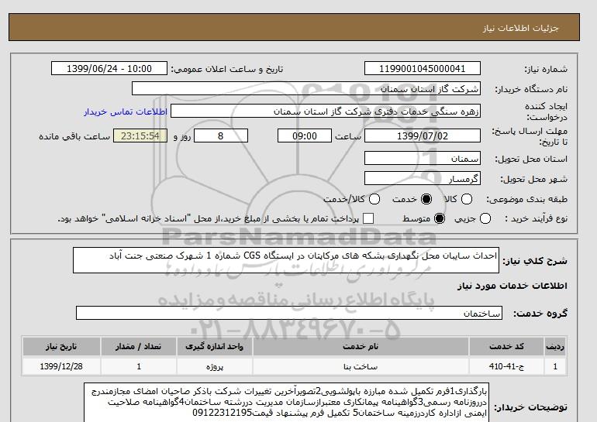Click the شرح کلی نیاز description box
This screenshot has width=597, height=422.
(x=286, y=260)
